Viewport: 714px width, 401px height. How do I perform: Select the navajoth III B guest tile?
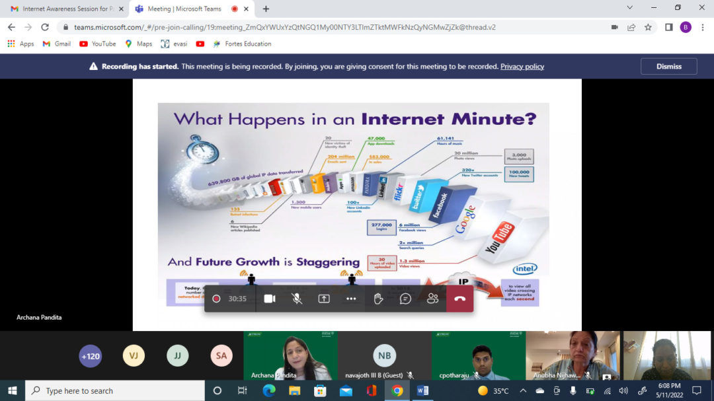tap(384, 355)
